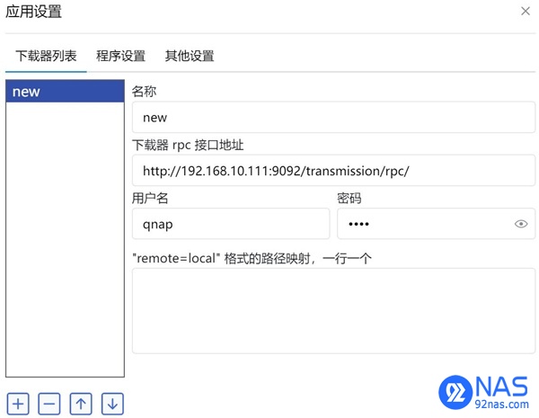The image size is (539, 418).
Task: Click the 用户名 field containing qnap
Action: (x=231, y=224)
